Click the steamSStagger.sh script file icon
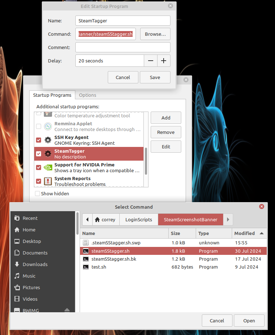 [x=86, y=251]
